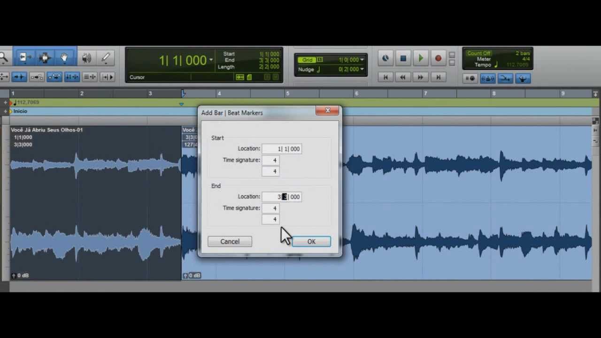Click the timeline scroll arrow at ruler end
This screenshot has width=601, height=338.
click(595, 94)
